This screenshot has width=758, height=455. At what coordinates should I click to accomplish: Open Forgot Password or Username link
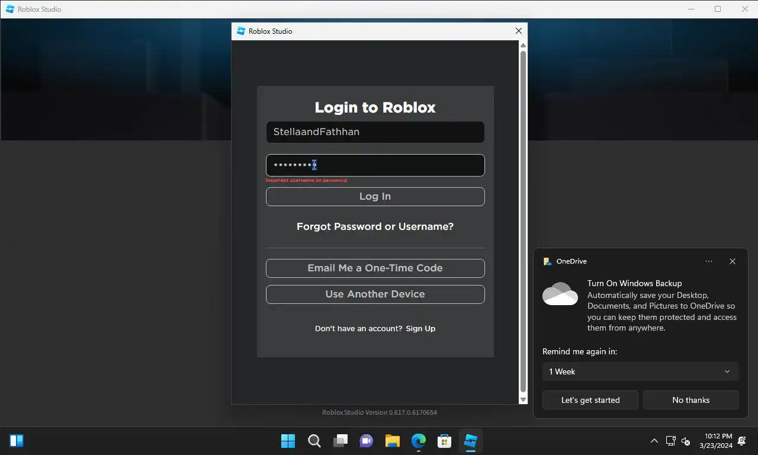(375, 227)
